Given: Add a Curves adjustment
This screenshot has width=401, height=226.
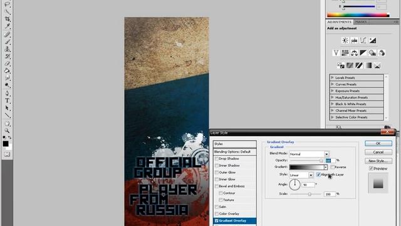Looking at the screenshot, I should (x=363, y=40).
